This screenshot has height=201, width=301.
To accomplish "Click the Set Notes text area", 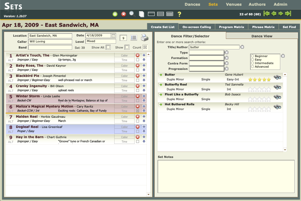I will pyautogui.click(x=226, y=176).
